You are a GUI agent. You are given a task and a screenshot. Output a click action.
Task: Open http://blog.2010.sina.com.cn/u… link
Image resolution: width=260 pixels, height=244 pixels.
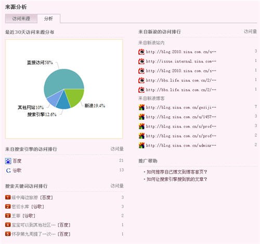[x=181, y=52]
